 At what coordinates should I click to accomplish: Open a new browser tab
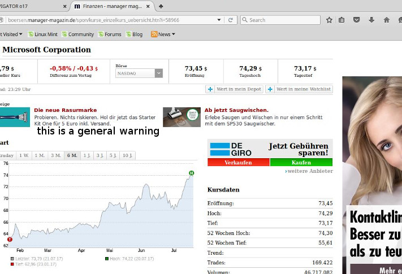[x=161, y=6]
